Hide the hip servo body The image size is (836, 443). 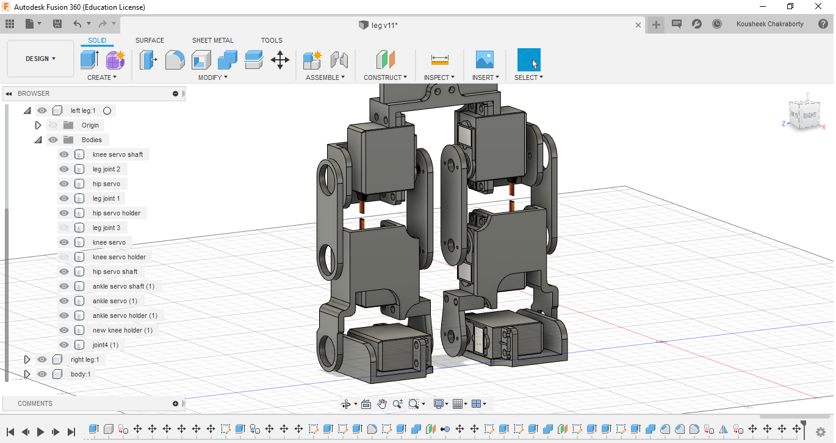(64, 184)
